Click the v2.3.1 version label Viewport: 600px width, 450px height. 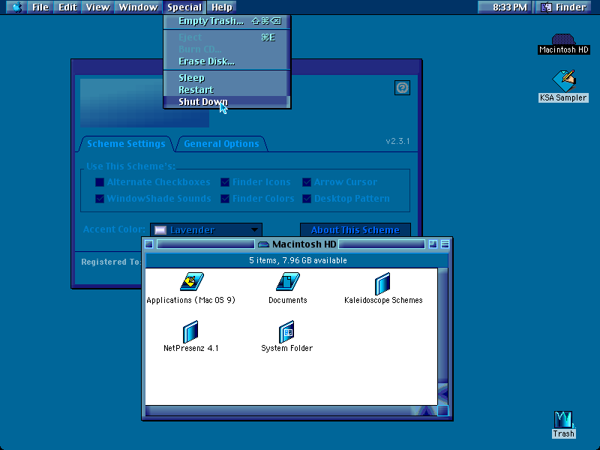(397, 141)
